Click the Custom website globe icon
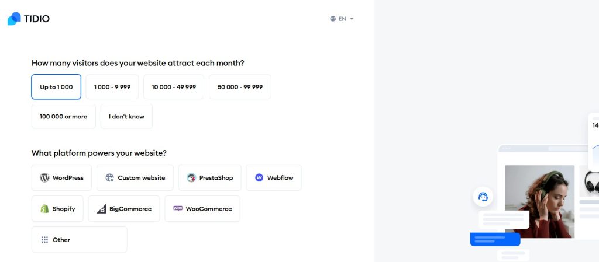The width and height of the screenshot is (599, 262). click(109, 177)
